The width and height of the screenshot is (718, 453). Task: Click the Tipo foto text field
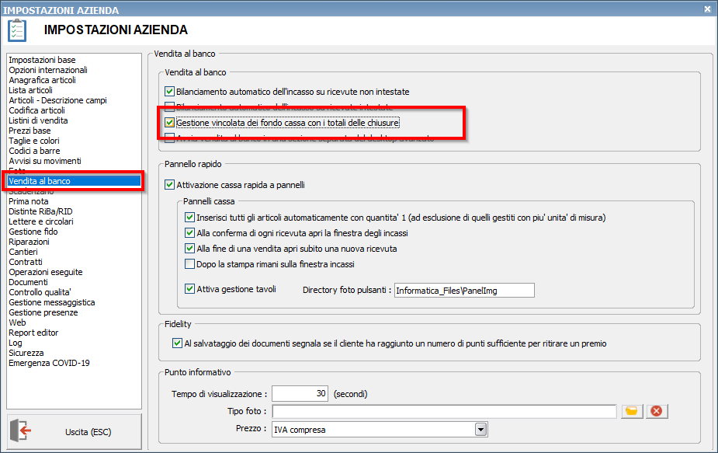tap(444, 411)
